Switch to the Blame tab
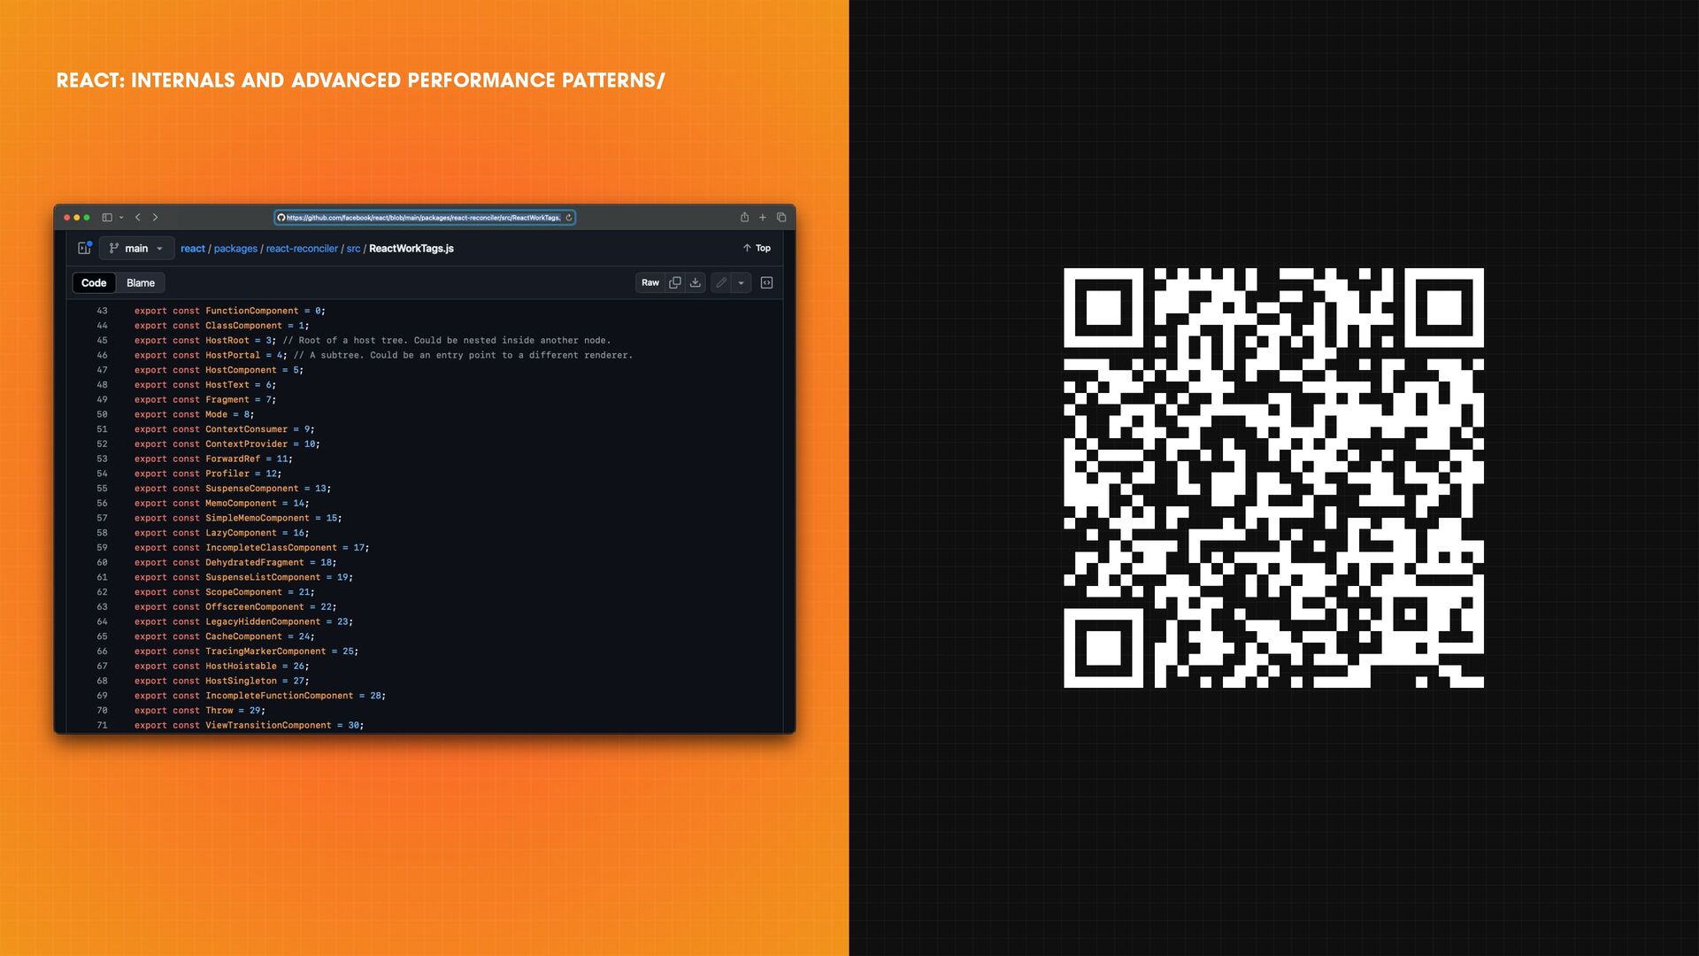Screen dimensions: 1699x956 pyautogui.click(x=141, y=283)
